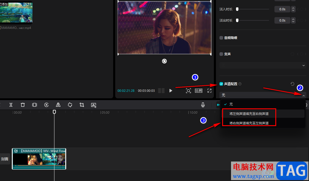Screen dimensions: 309x181
Task: Click the clip speed icon on timeline clip
Action: 16,151
